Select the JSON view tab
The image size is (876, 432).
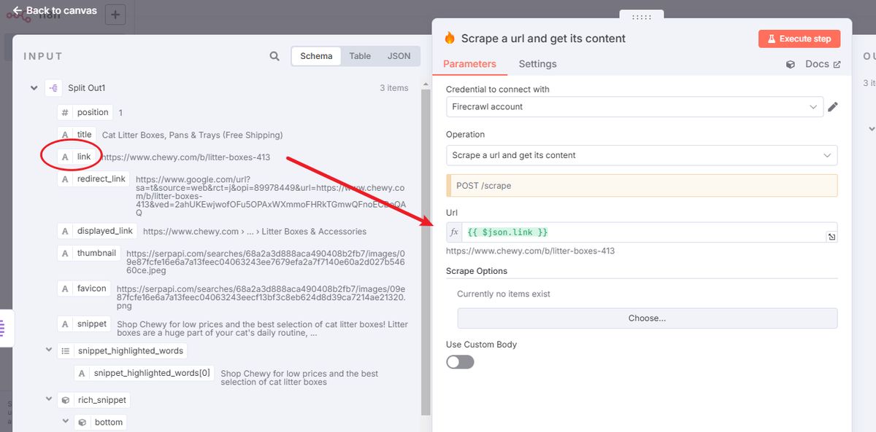pyautogui.click(x=399, y=56)
